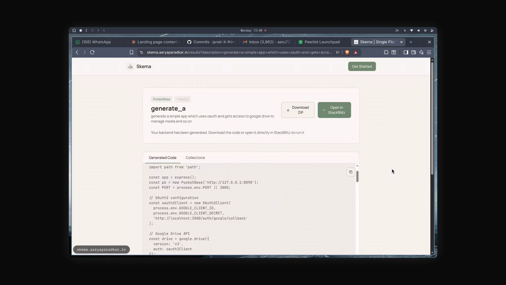
Task: Click the share/send arrow in address bar
Action: pyautogui.click(x=338, y=52)
